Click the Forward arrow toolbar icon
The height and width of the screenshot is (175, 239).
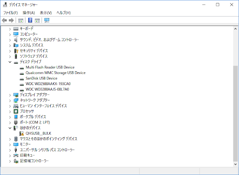pyautogui.click(x=12, y=20)
